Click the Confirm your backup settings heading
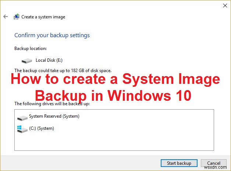The width and height of the screenshot is (231, 171). coord(52,35)
